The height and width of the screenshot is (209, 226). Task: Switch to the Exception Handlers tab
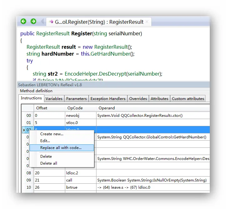click(x=108, y=98)
